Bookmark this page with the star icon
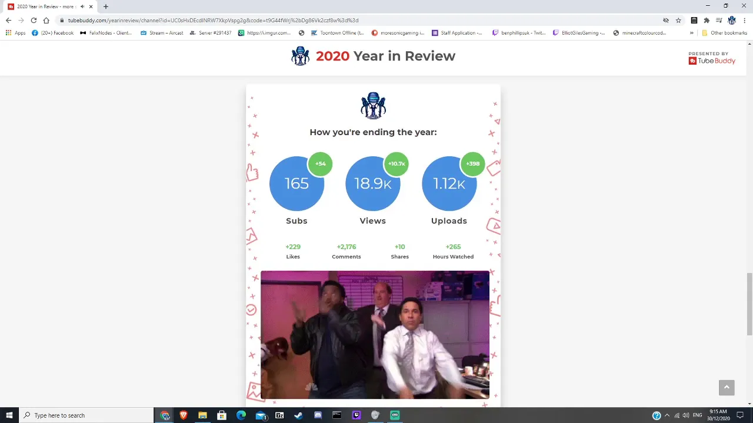Viewport: 753px width, 423px height. 678,20
